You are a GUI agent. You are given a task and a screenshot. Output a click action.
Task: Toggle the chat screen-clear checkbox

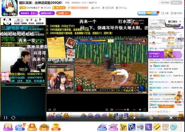point(177,112)
